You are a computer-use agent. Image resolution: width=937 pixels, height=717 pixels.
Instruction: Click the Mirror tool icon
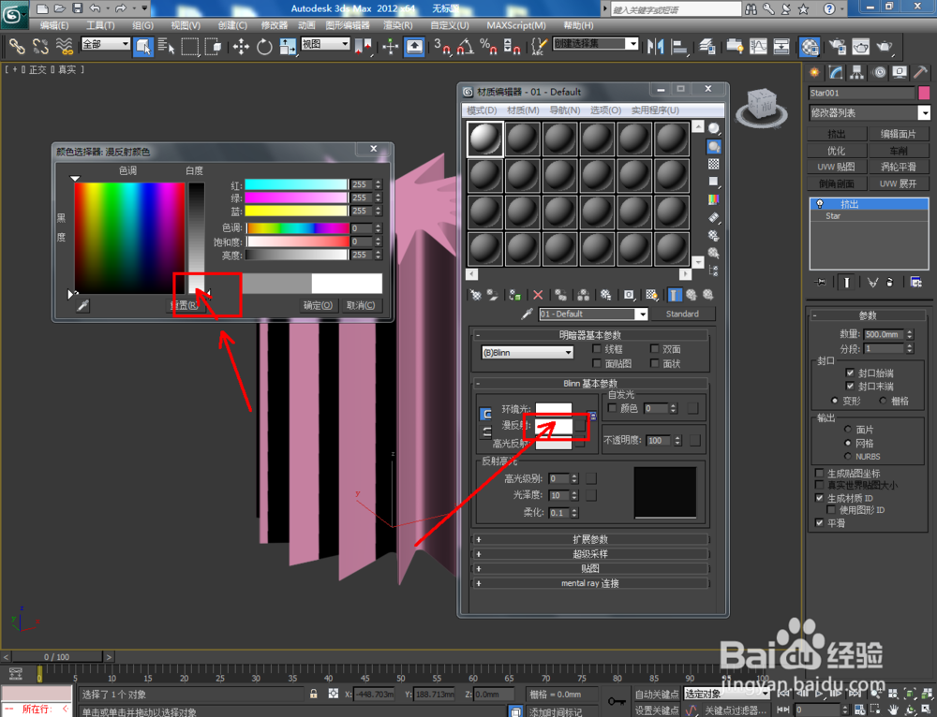pos(655,47)
